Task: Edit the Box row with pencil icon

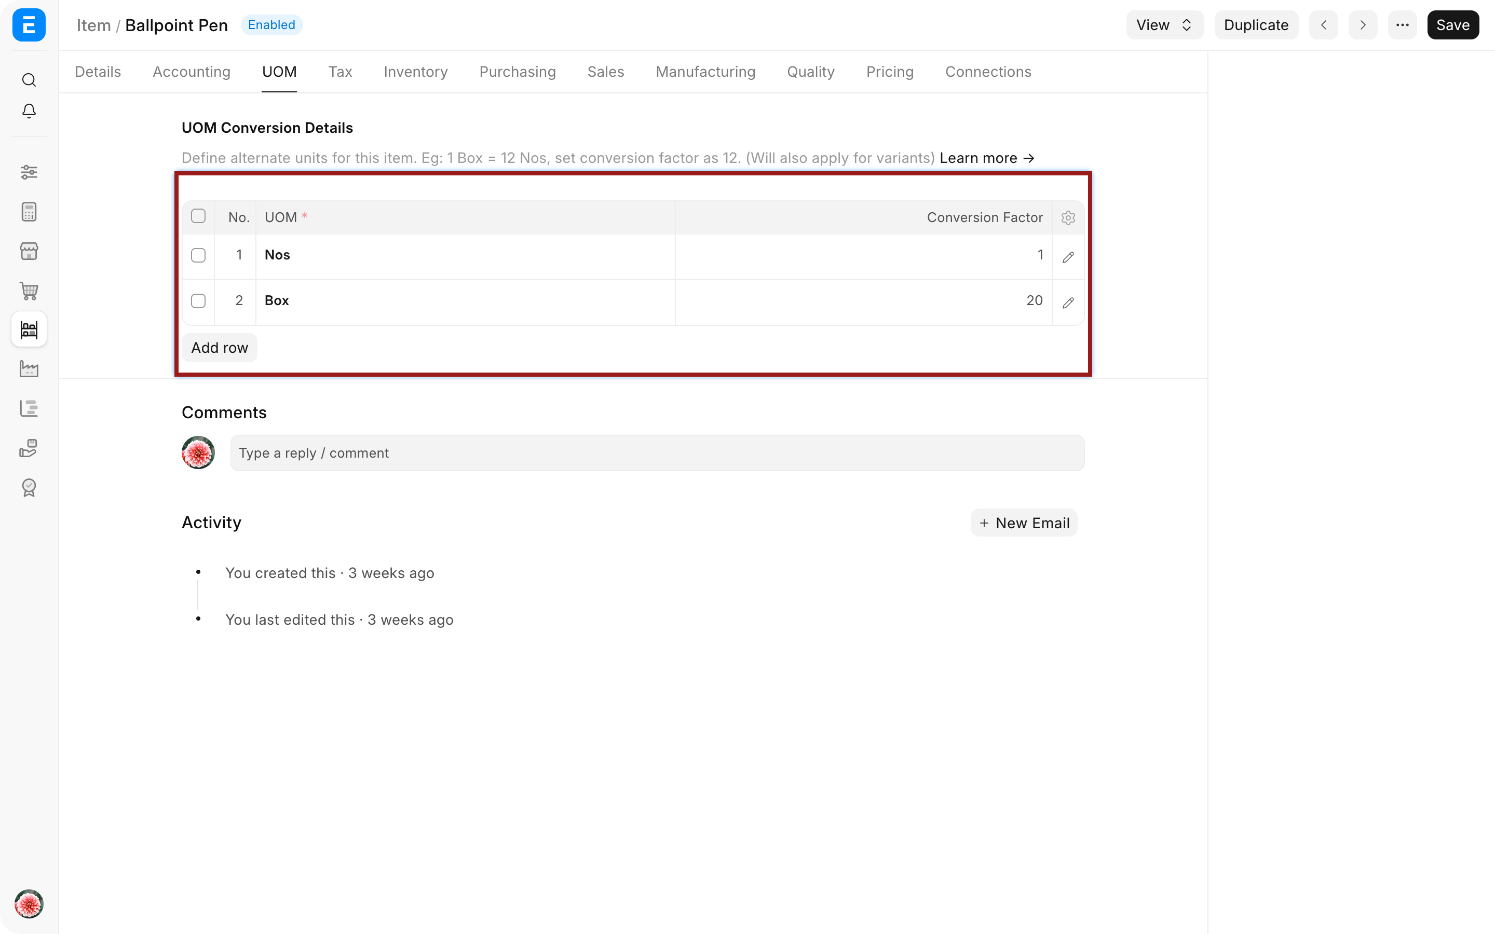Action: 1068,303
